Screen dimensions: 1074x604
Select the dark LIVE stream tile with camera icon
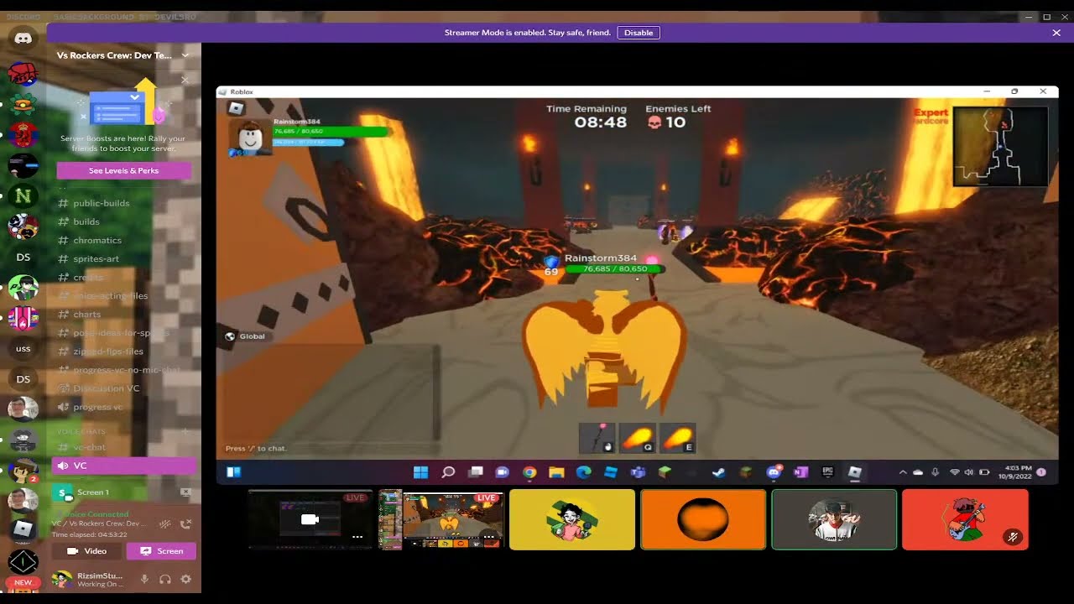[x=310, y=520]
